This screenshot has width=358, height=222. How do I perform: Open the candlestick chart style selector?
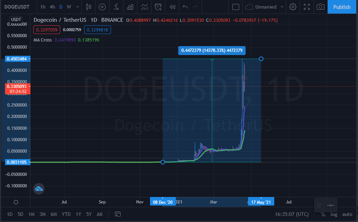pos(88,7)
